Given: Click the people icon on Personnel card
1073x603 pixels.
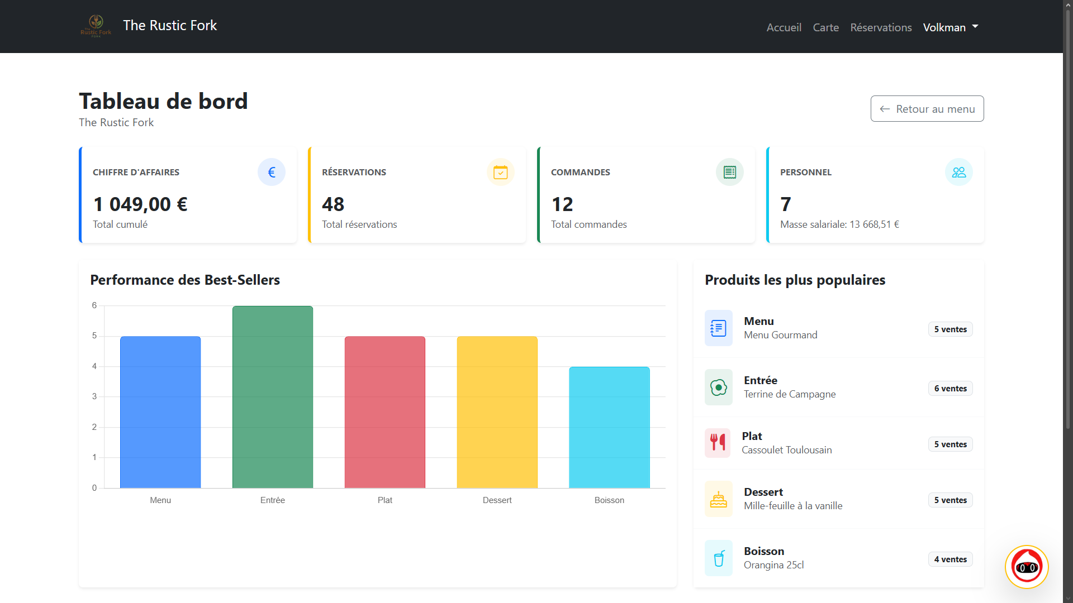Looking at the screenshot, I should tap(959, 172).
